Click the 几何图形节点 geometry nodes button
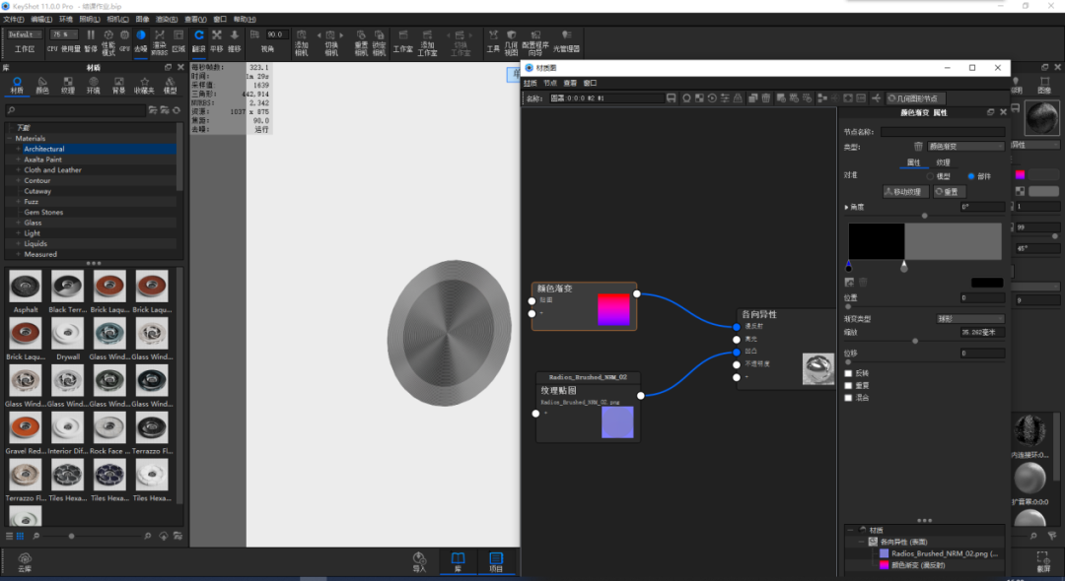This screenshot has height=581, width=1065. [x=915, y=98]
